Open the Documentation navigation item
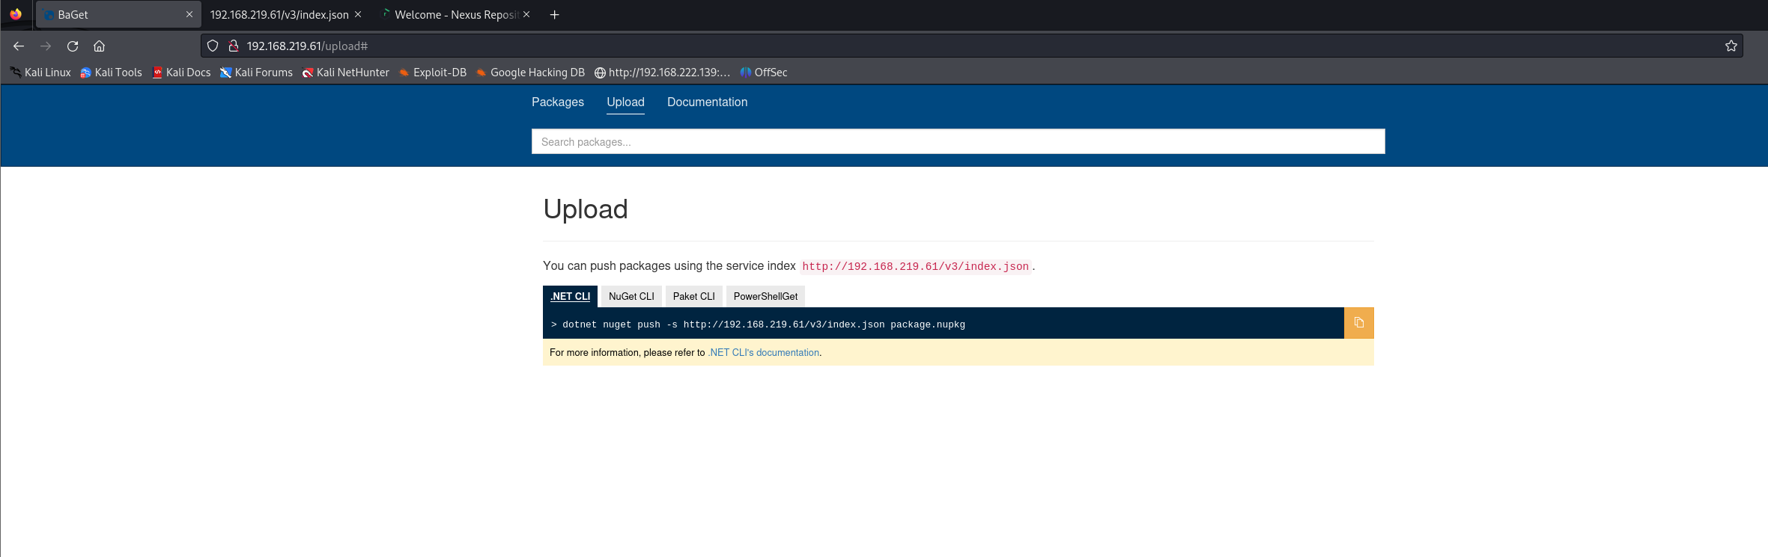 [x=707, y=102]
